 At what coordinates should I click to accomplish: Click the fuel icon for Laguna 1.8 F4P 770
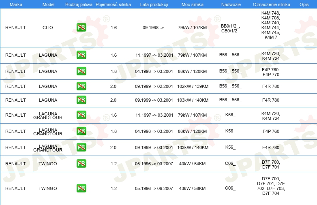click(81, 71)
